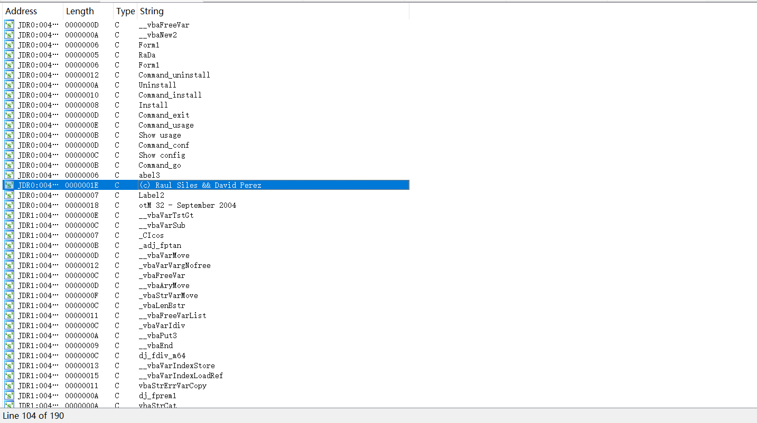The image size is (757, 423).
Task: Sort by the Length column header
Action: pos(88,11)
